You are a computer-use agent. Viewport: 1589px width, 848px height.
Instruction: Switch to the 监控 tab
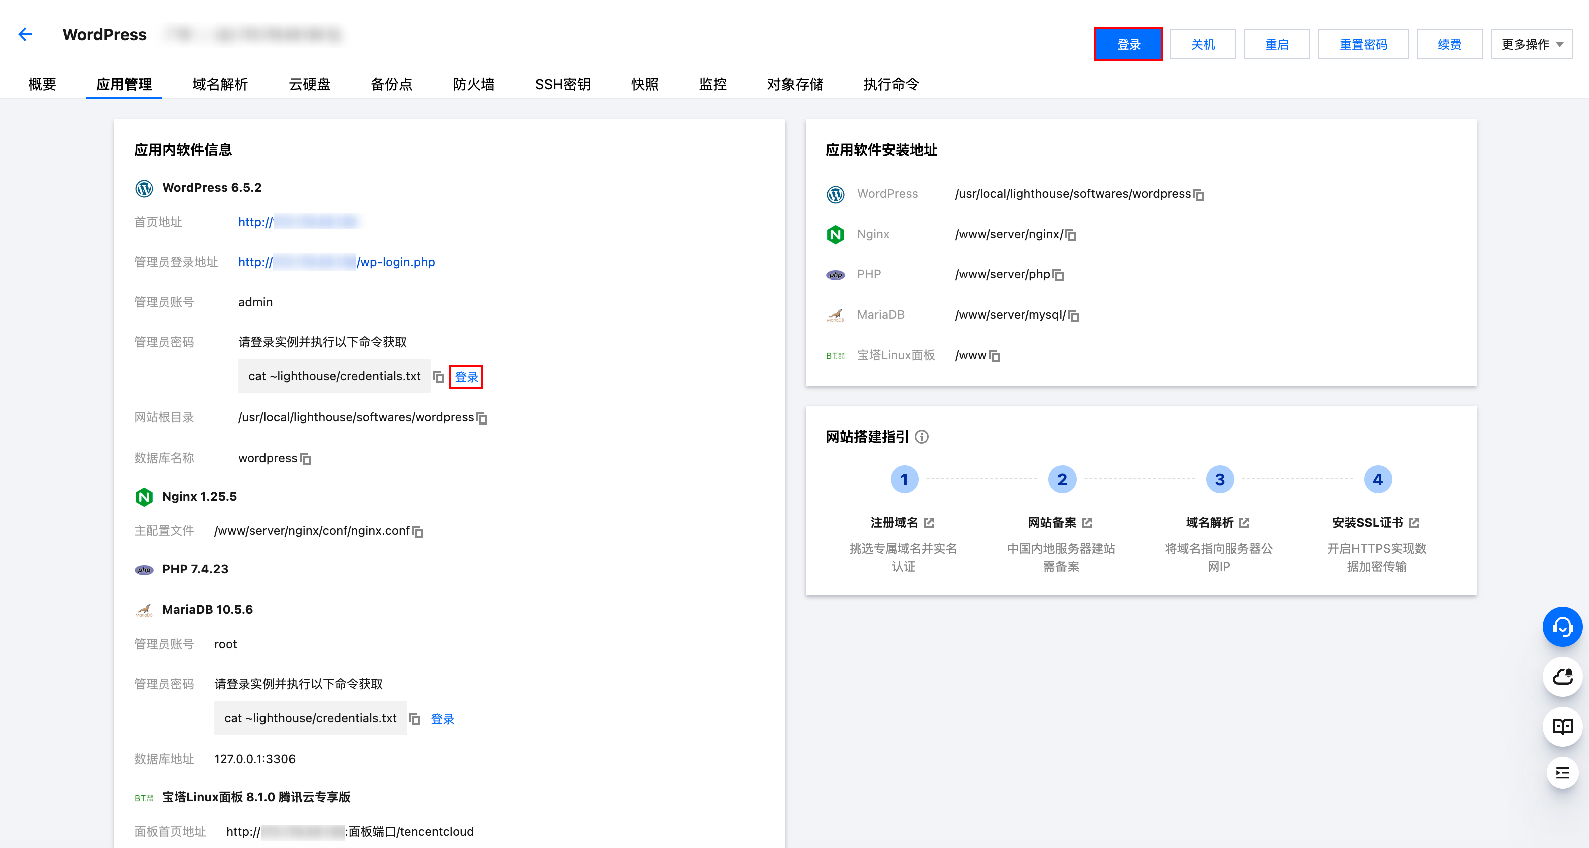pos(713,85)
